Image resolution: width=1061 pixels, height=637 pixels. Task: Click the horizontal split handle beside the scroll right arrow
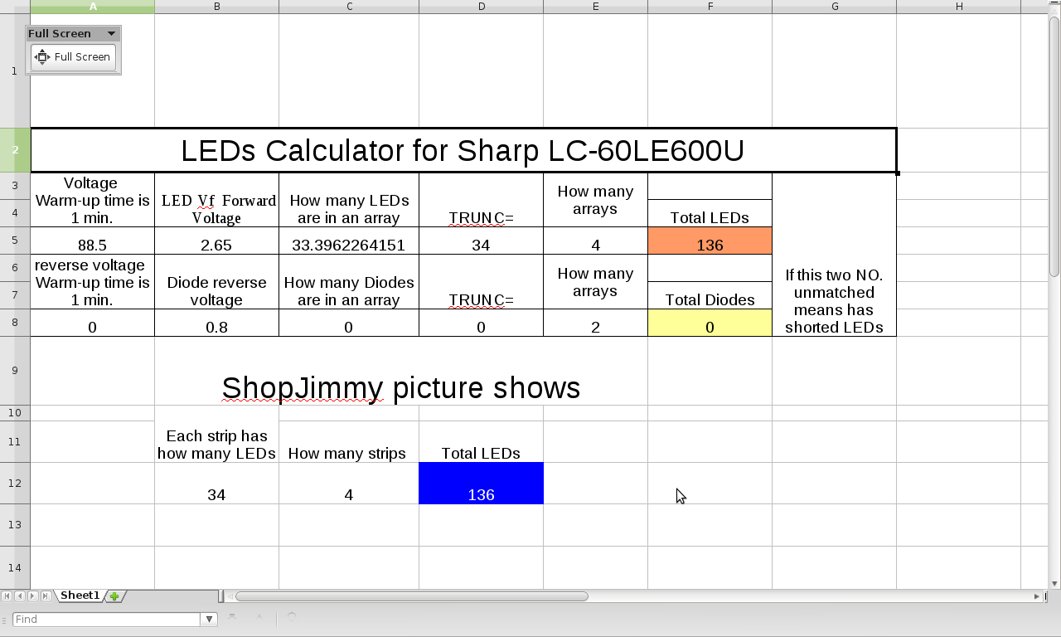point(1045,596)
